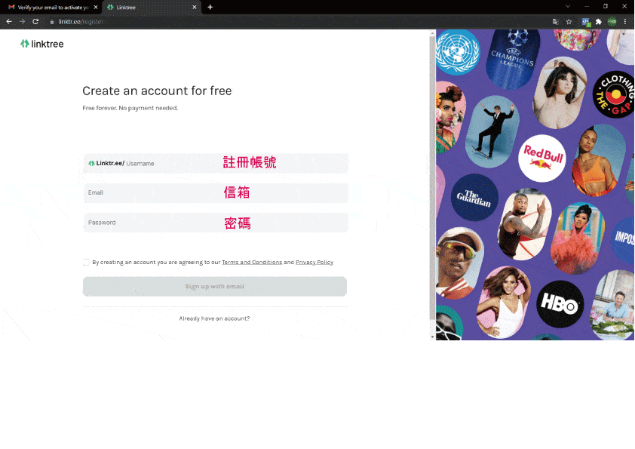Click into the Email field

216,193
